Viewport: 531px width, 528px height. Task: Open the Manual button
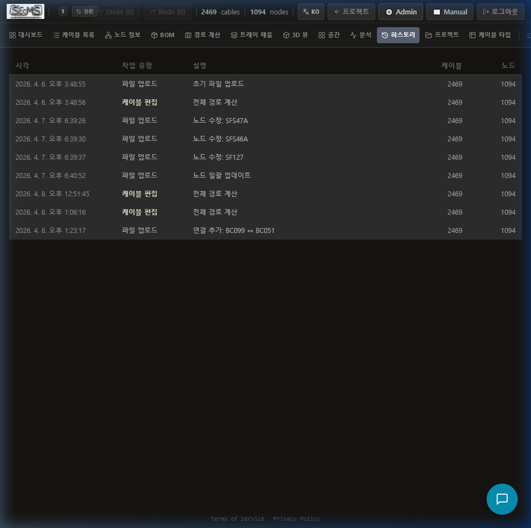[x=450, y=12]
